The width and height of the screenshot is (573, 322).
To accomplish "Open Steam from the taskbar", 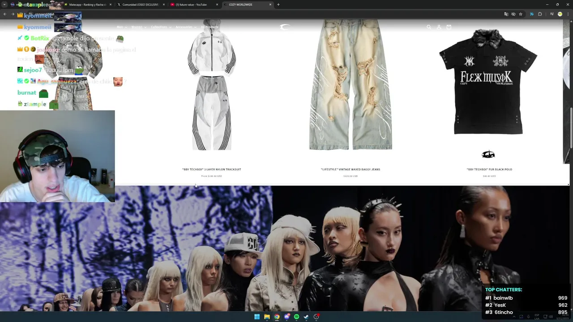I will [306, 317].
